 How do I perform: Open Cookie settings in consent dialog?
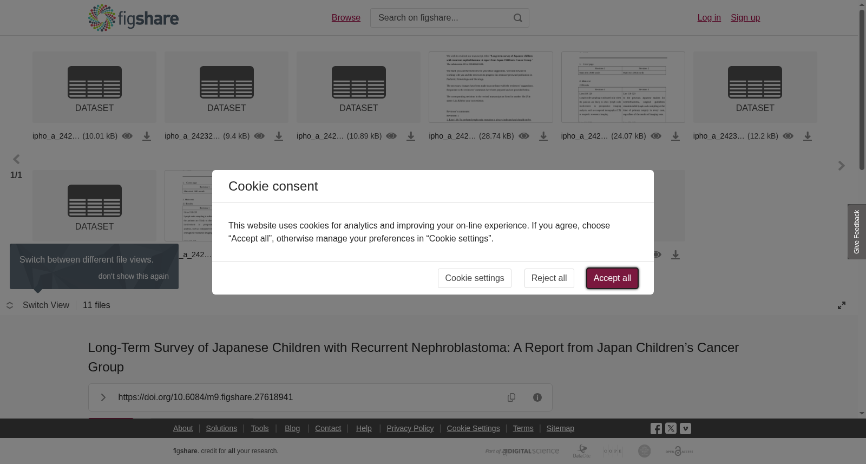tap(475, 278)
